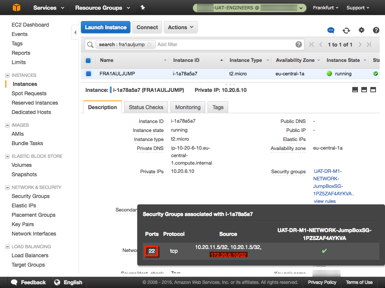The image size is (385, 288).
Task: Click the port 22 value in popup
Action: click(x=152, y=251)
